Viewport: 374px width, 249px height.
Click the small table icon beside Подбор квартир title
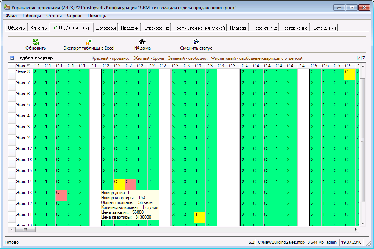pyautogui.click(x=12, y=58)
